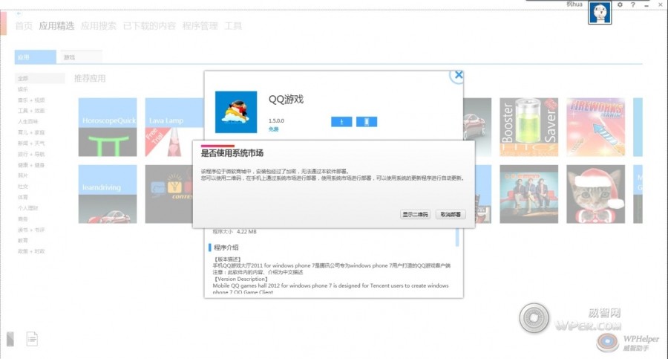Click the 显示二维码 button in dialog
The image size is (668, 359).
(x=416, y=214)
